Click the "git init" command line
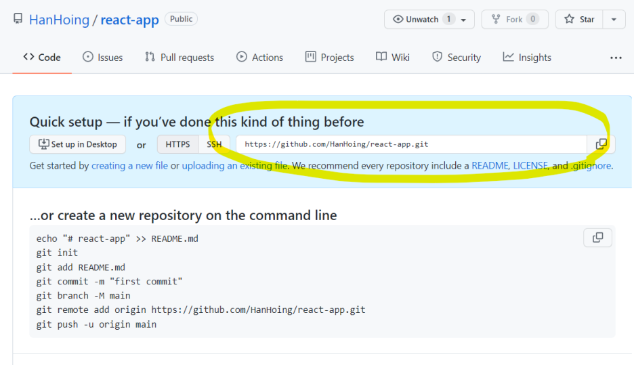The width and height of the screenshot is (634, 365). (57, 253)
